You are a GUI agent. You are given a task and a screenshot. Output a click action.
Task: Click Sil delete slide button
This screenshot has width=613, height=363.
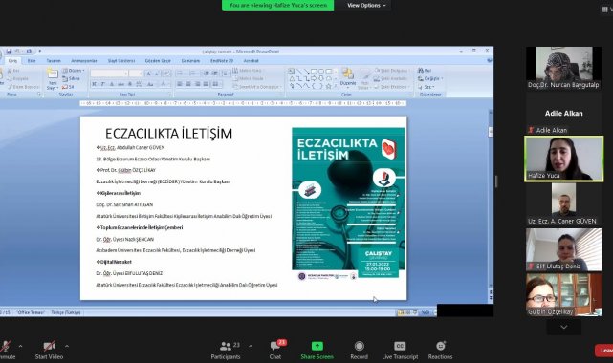pos(68,87)
